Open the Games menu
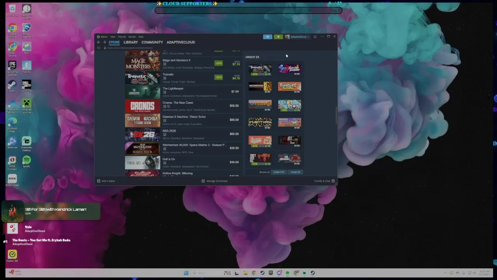The image size is (497, 280). pos(132,37)
